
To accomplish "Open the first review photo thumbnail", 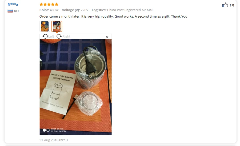I will [45, 26].
